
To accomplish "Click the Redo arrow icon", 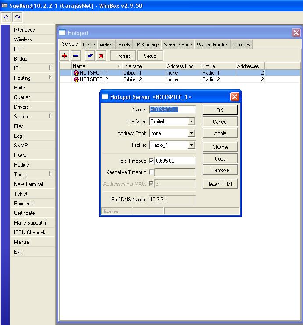I will coord(18,18).
